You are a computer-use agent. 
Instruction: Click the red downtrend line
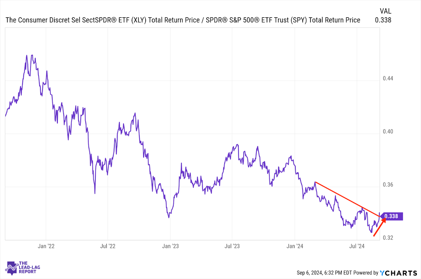click(x=348, y=199)
